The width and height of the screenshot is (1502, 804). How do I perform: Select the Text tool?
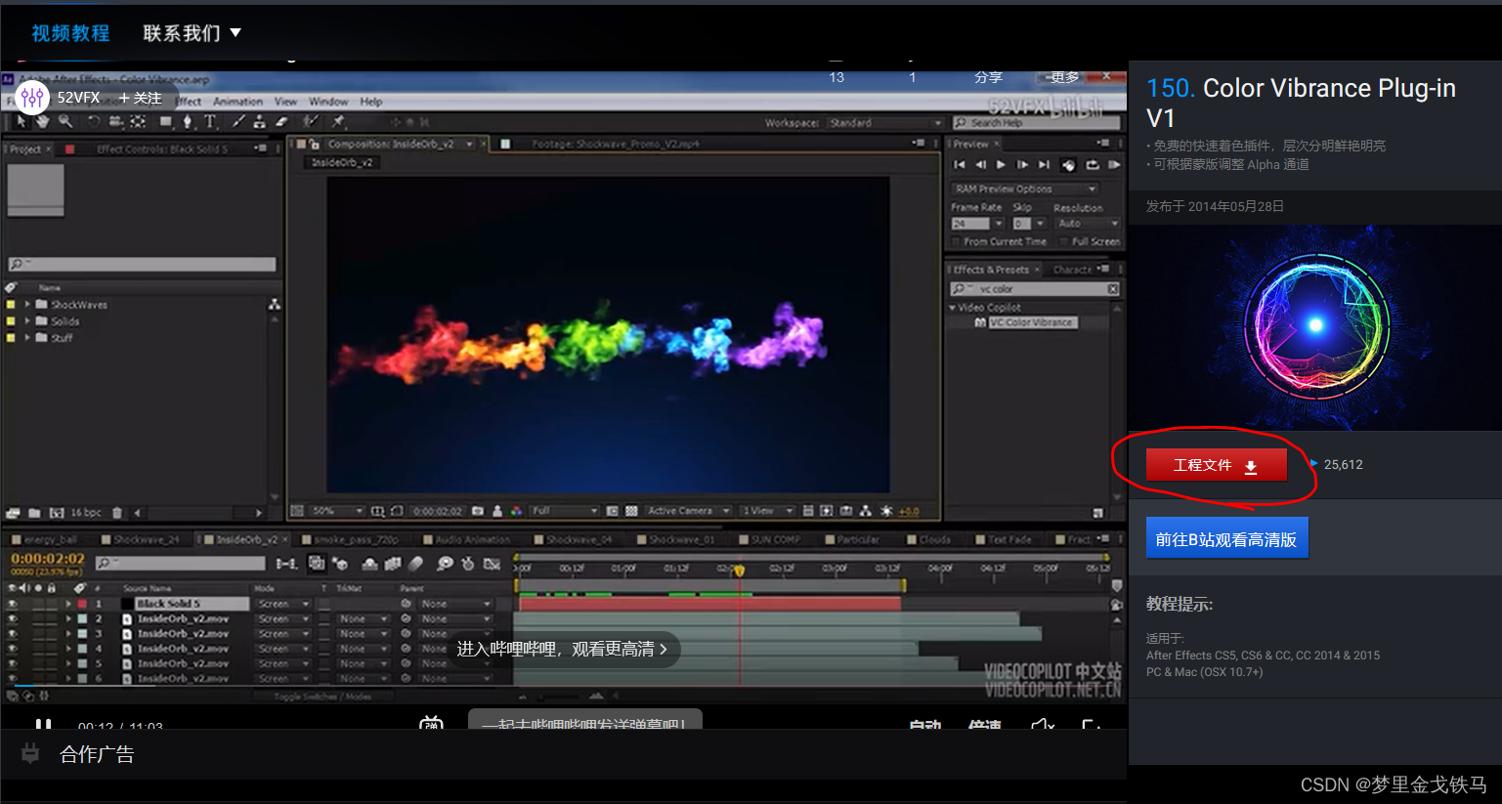(x=210, y=122)
